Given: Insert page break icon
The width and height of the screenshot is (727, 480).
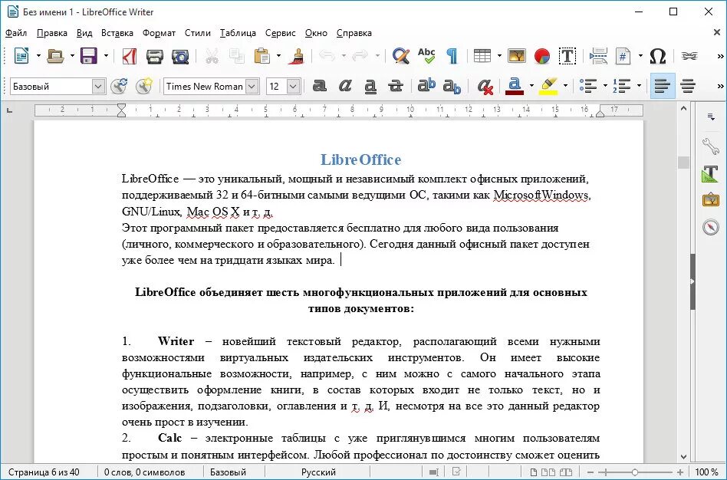Looking at the screenshot, I should (598, 56).
